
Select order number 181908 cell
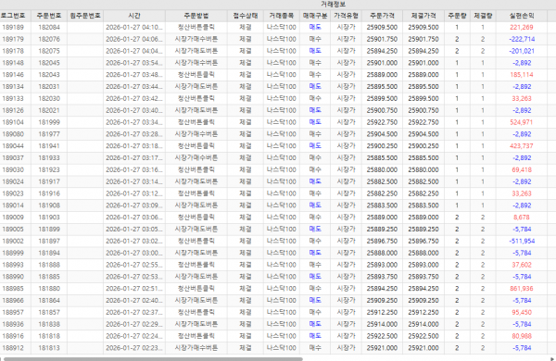click(x=49, y=205)
